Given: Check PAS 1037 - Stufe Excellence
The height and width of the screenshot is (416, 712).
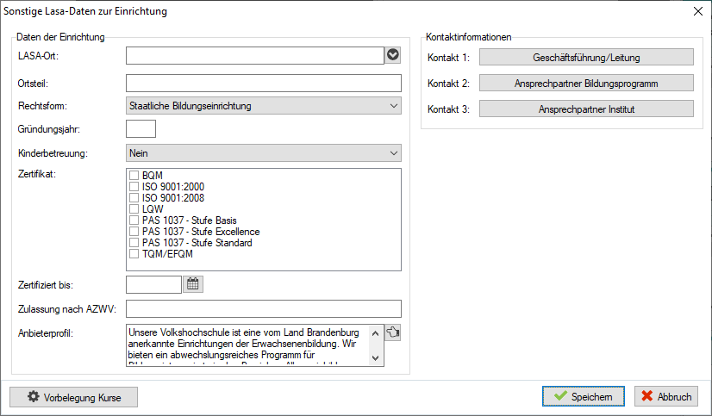Looking at the screenshot, I should click(x=134, y=232).
